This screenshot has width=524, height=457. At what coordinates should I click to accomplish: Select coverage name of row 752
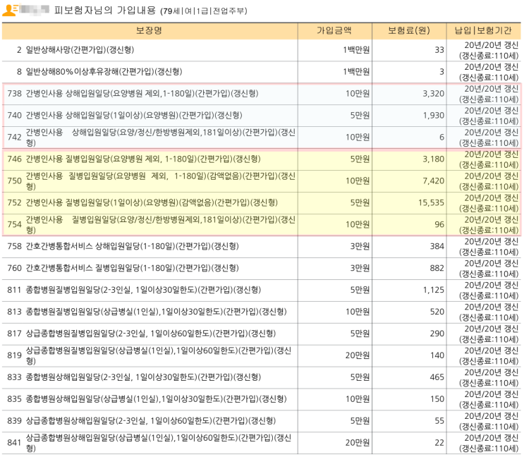pos(152,202)
